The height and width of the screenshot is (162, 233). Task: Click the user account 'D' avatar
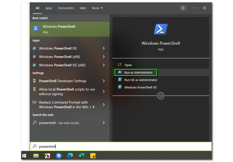[183, 8]
